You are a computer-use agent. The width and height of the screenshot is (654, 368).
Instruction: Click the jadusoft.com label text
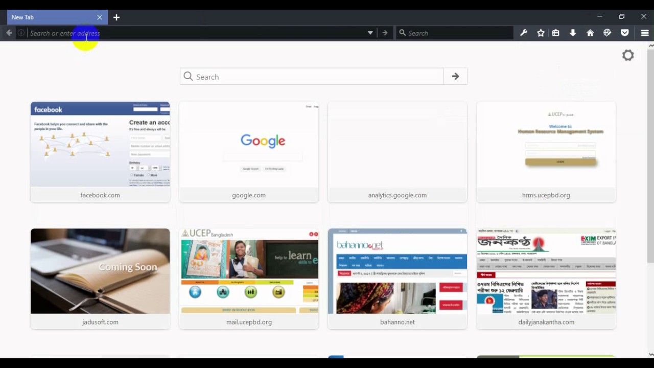[100, 322]
